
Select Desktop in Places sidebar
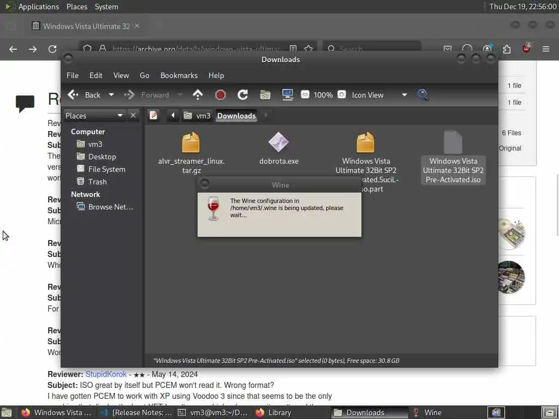tap(96, 157)
